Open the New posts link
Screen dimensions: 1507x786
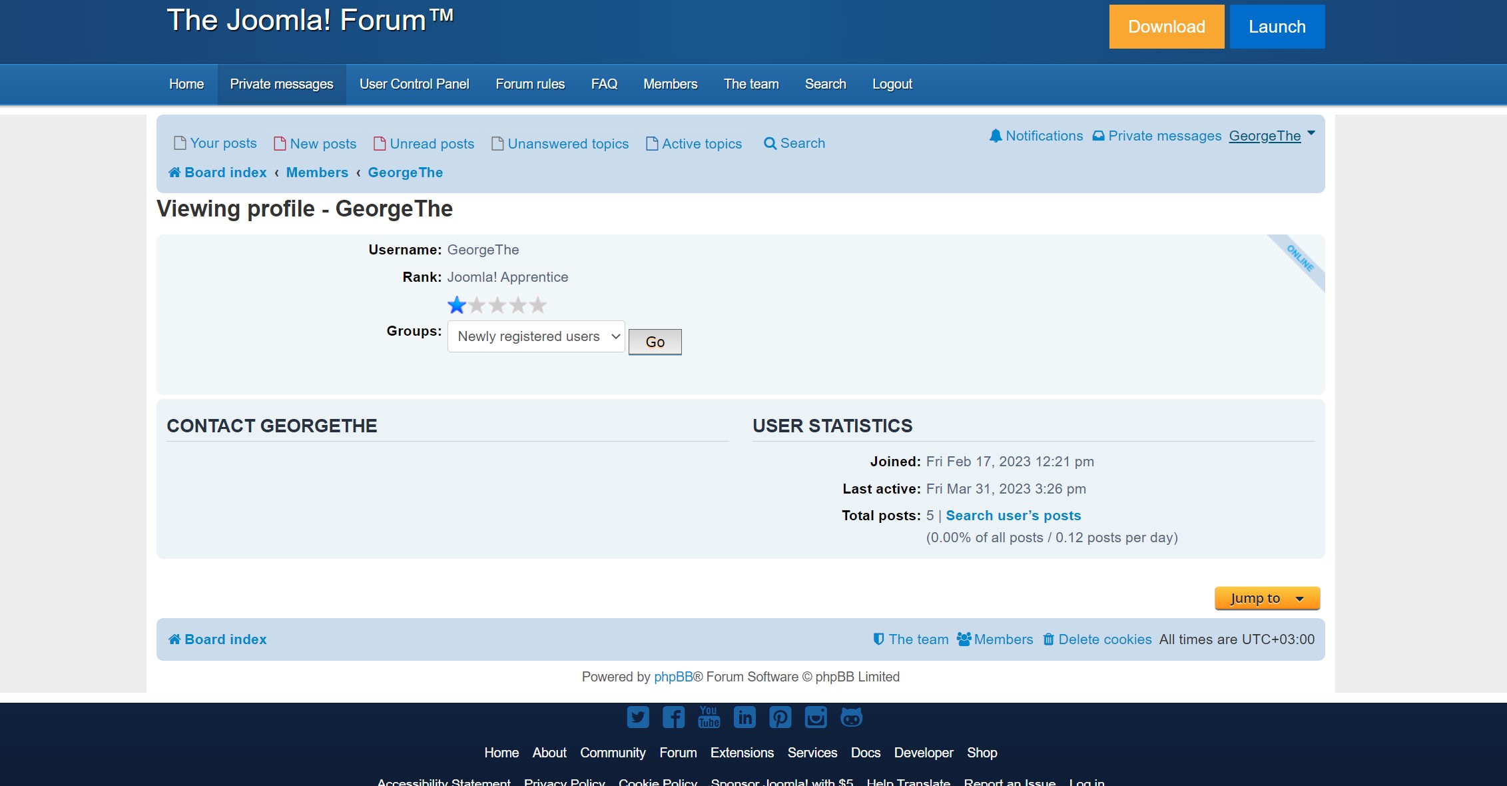(x=323, y=144)
